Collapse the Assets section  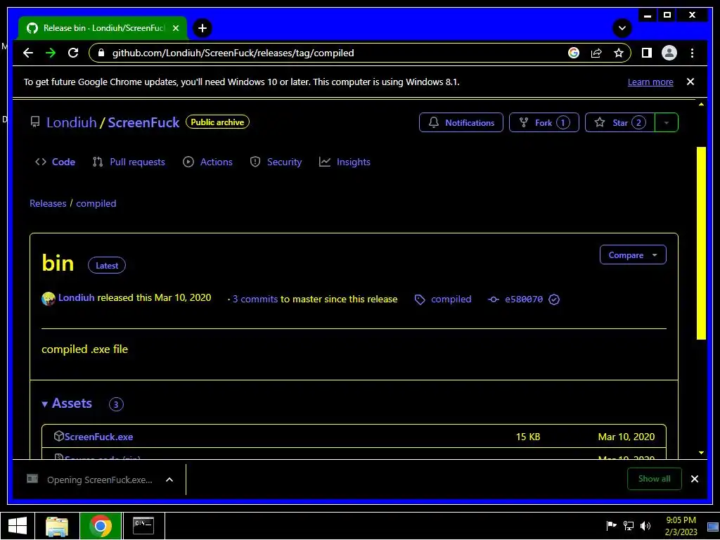click(x=67, y=403)
